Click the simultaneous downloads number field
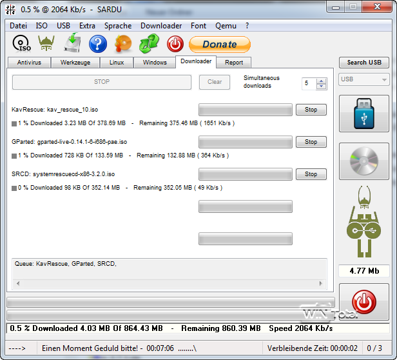The width and height of the screenshot is (397, 360). (x=309, y=83)
